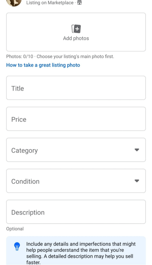This screenshot has width=152, height=265.
Task: Focus the Title input field
Action: coord(76,88)
